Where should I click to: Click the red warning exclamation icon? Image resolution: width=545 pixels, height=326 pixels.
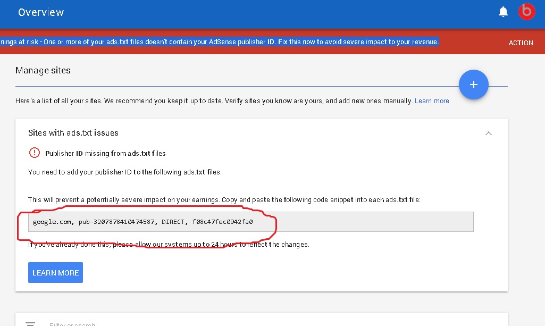[x=35, y=153]
